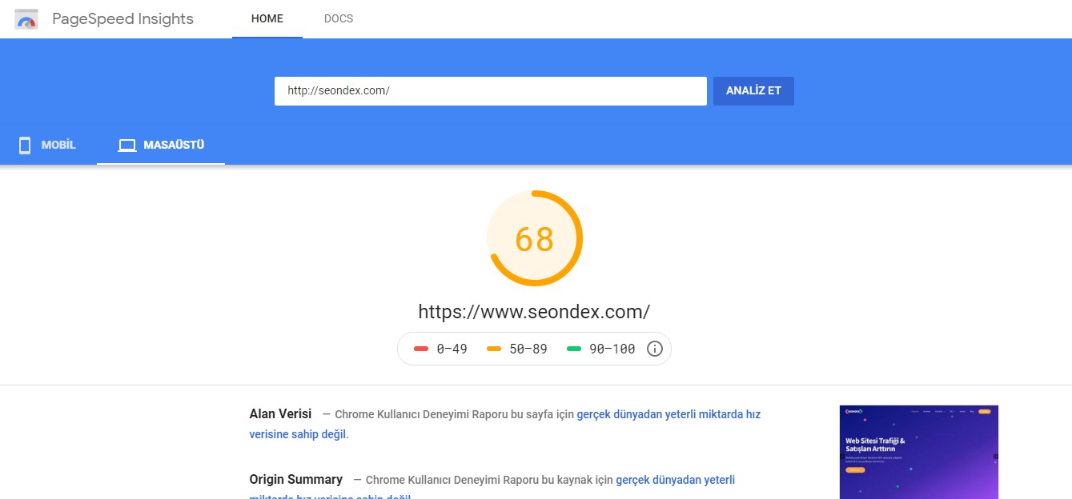
Task: Open the HOME menu item
Action: point(267,18)
